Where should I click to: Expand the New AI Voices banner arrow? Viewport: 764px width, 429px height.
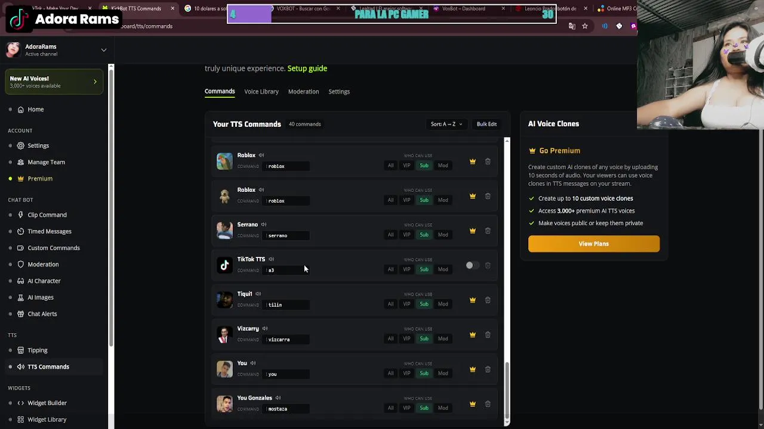coord(95,82)
